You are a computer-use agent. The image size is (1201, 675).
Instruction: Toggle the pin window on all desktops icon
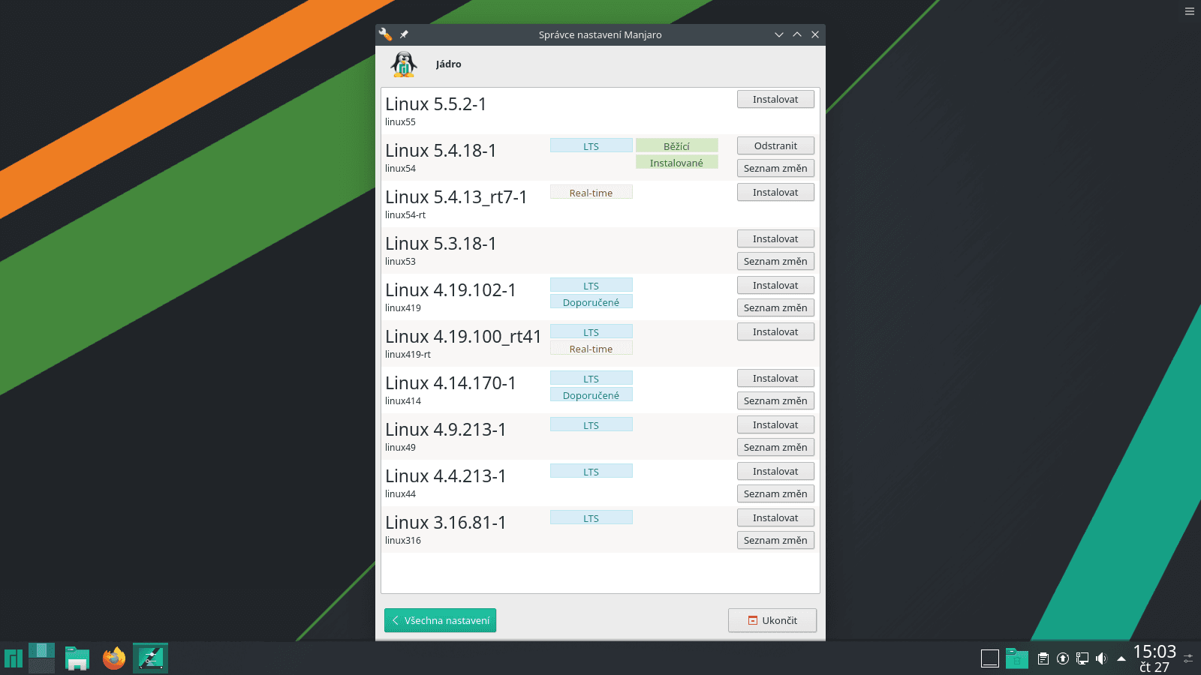tap(404, 34)
